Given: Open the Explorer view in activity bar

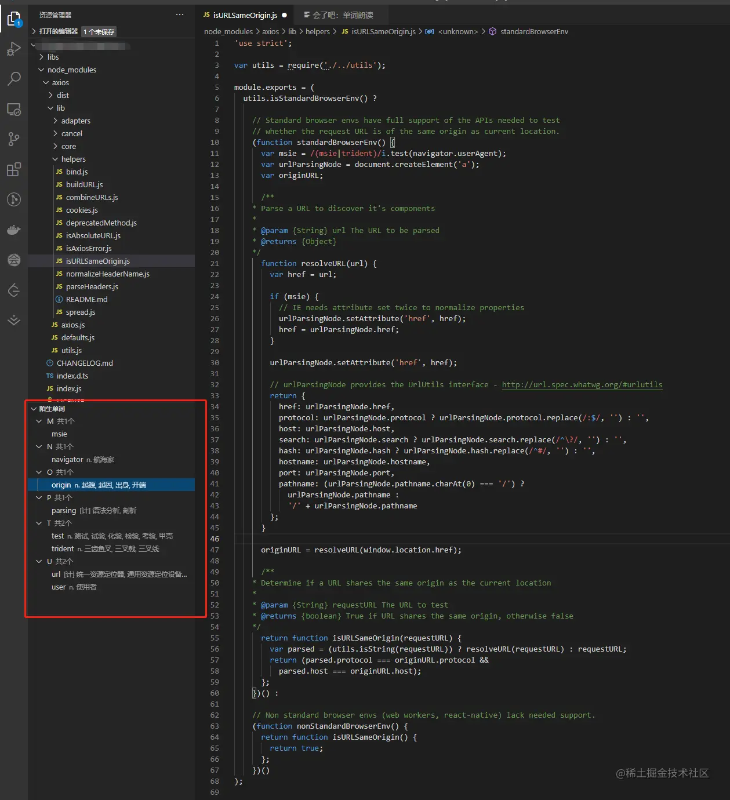Looking at the screenshot, I should [14, 20].
